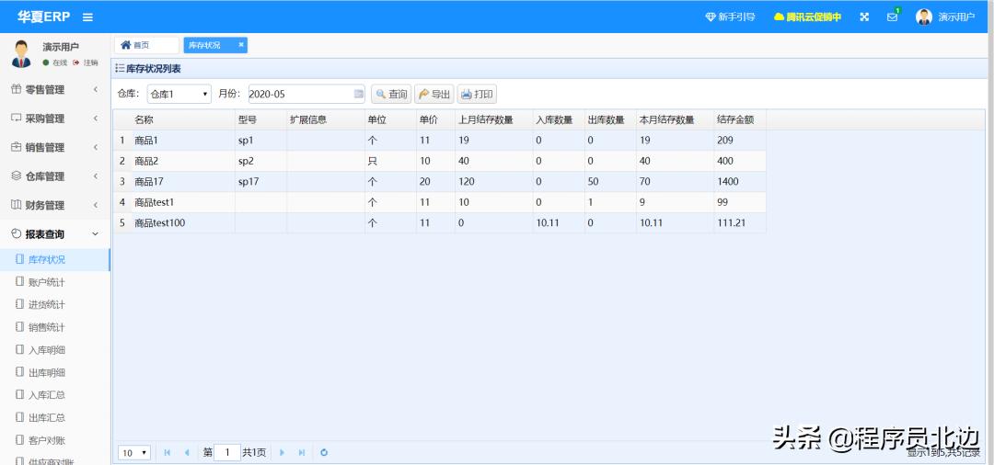The width and height of the screenshot is (994, 465).
Task: Select the 商品2 row name
Action: tap(145, 162)
